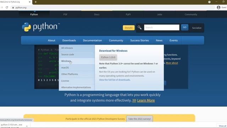Select the PSF top tab
Screen dimensions: 227x128
65,15
